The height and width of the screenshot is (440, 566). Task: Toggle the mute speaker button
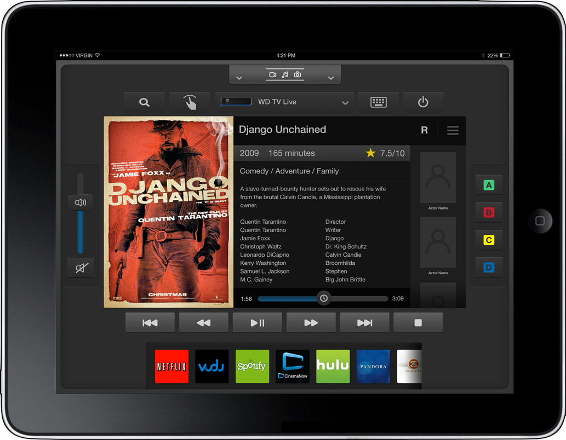[x=81, y=268]
